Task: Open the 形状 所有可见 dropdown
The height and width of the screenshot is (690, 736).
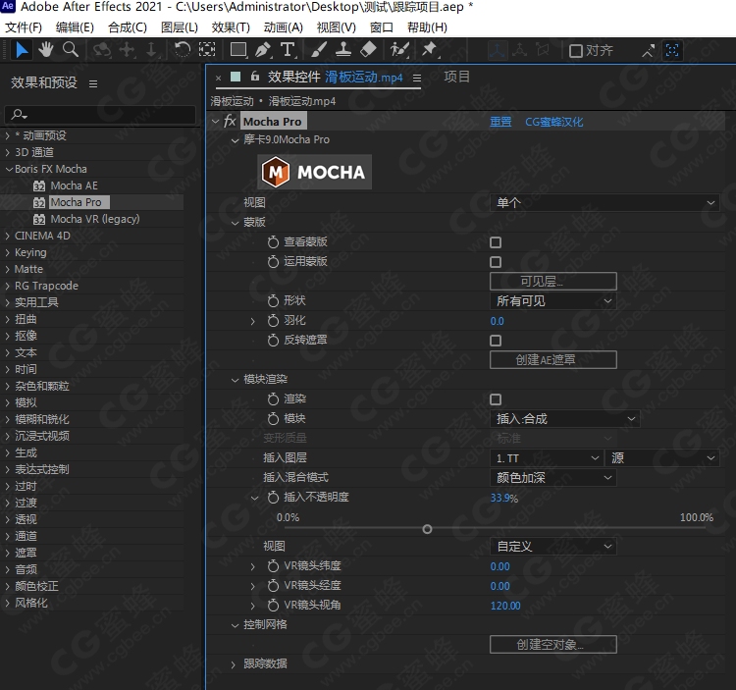Action: pyautogui.click(x=552, y=301)
